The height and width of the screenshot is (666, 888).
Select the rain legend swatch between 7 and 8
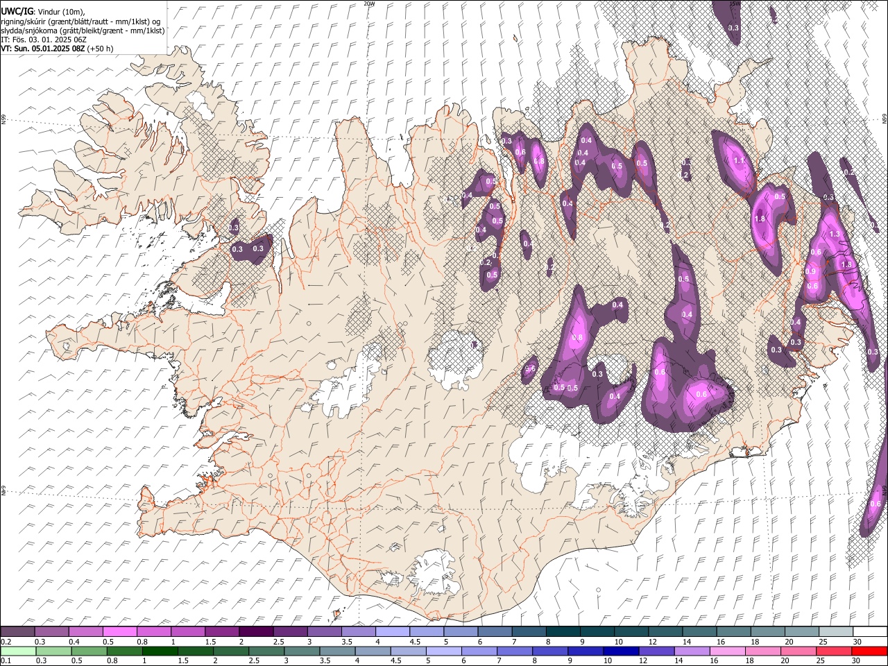(515, 651)
